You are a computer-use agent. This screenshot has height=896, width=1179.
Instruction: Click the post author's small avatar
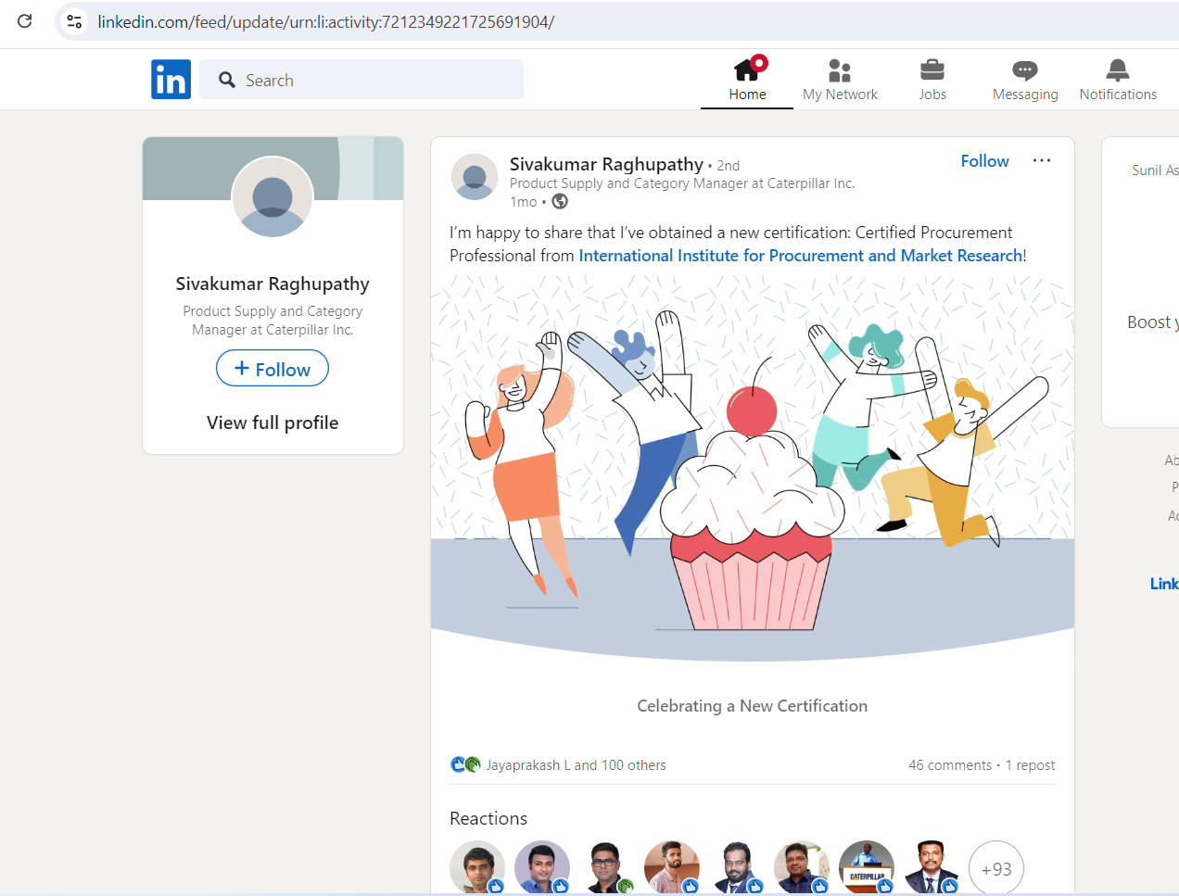(x=475, y=177)
